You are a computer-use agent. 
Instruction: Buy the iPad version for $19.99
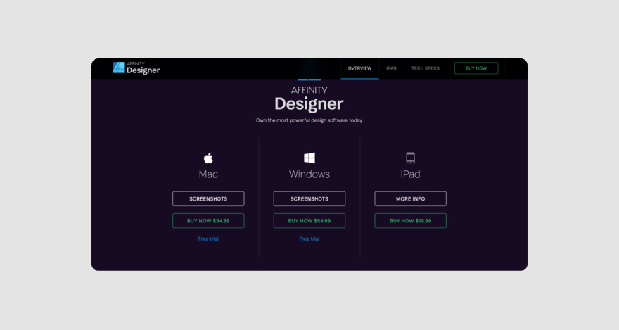click(x=411, y=221)
